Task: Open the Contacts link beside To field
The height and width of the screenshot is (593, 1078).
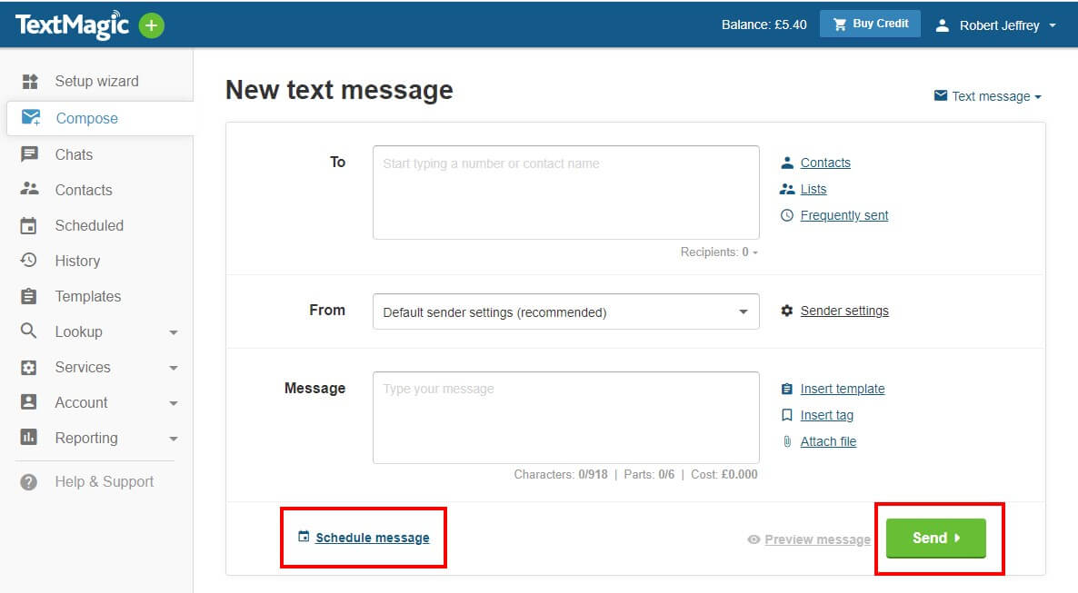Action: [x=825, y=163]
